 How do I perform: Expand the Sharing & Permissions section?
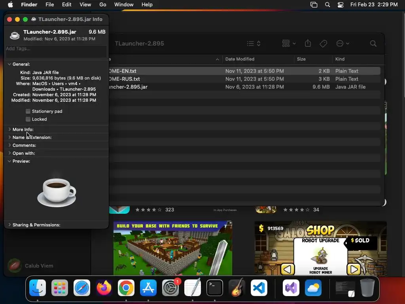[x=9, y=225]
